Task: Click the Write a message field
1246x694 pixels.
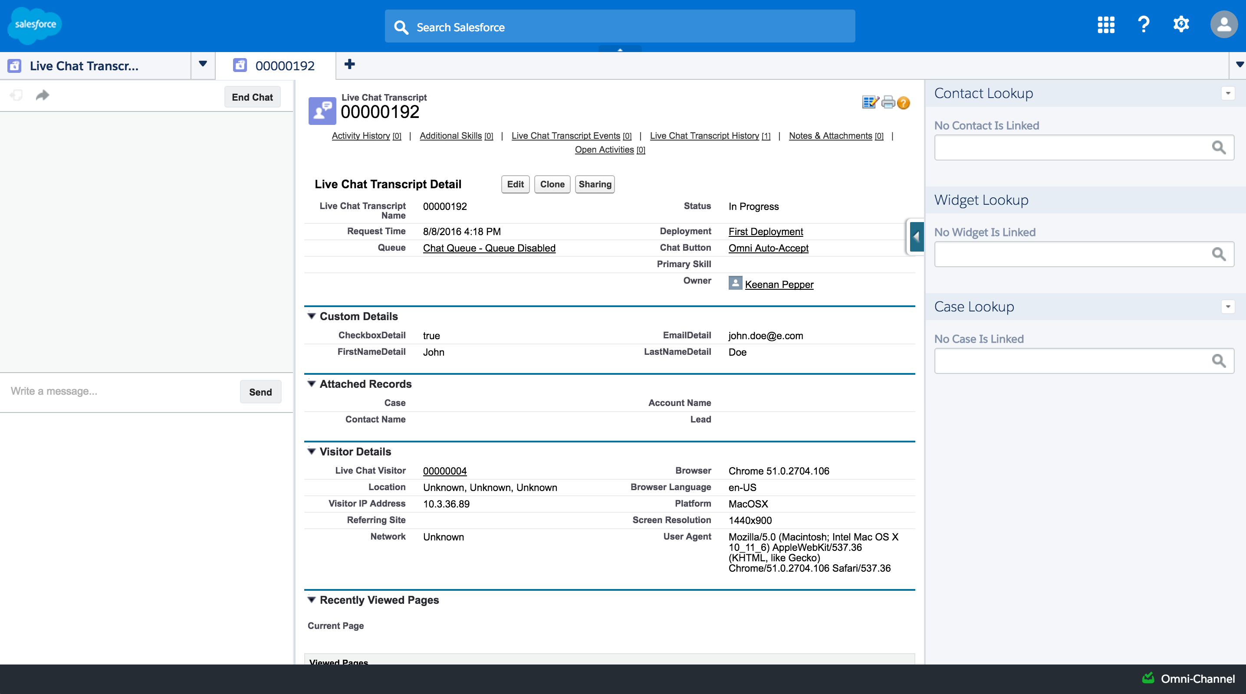Action: [121, 392]
